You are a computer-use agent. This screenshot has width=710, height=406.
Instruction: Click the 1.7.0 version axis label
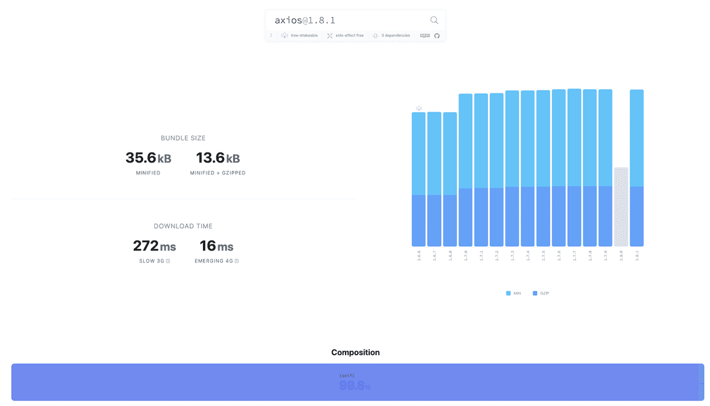click(466, 255)
